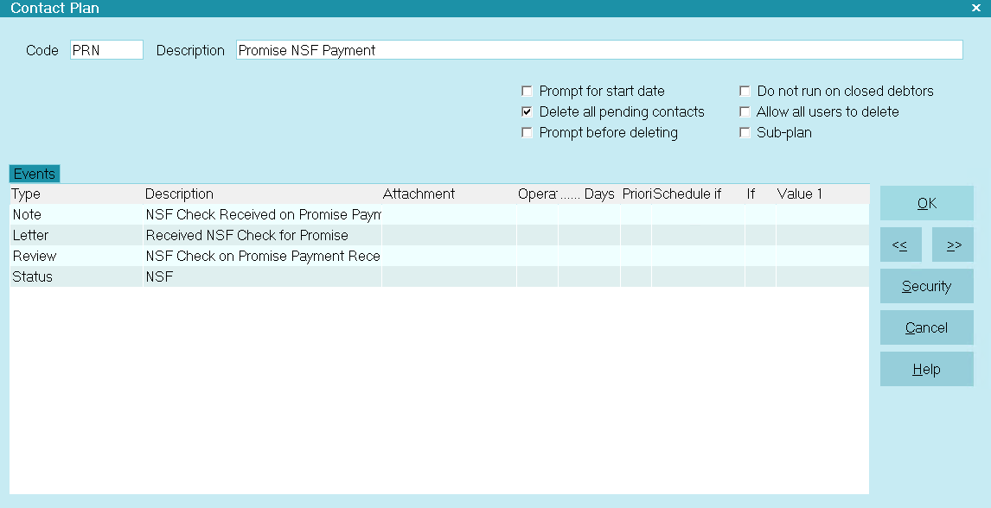This screenshot has width=991, height=508.
Task: Edit the Description text field
Action: 598,50
